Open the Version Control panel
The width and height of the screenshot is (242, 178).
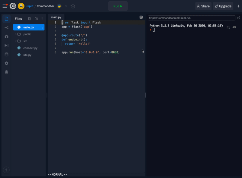6,27
